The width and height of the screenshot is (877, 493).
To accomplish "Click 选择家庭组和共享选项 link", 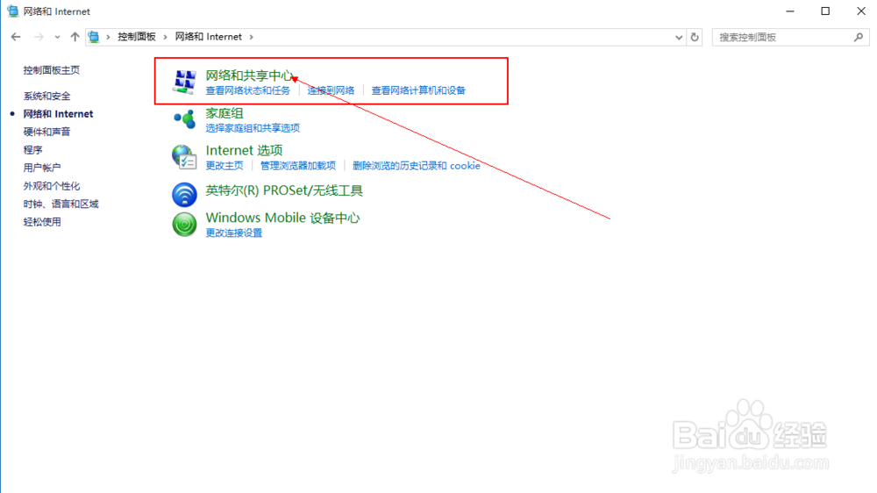I will [x=253, y=127].
